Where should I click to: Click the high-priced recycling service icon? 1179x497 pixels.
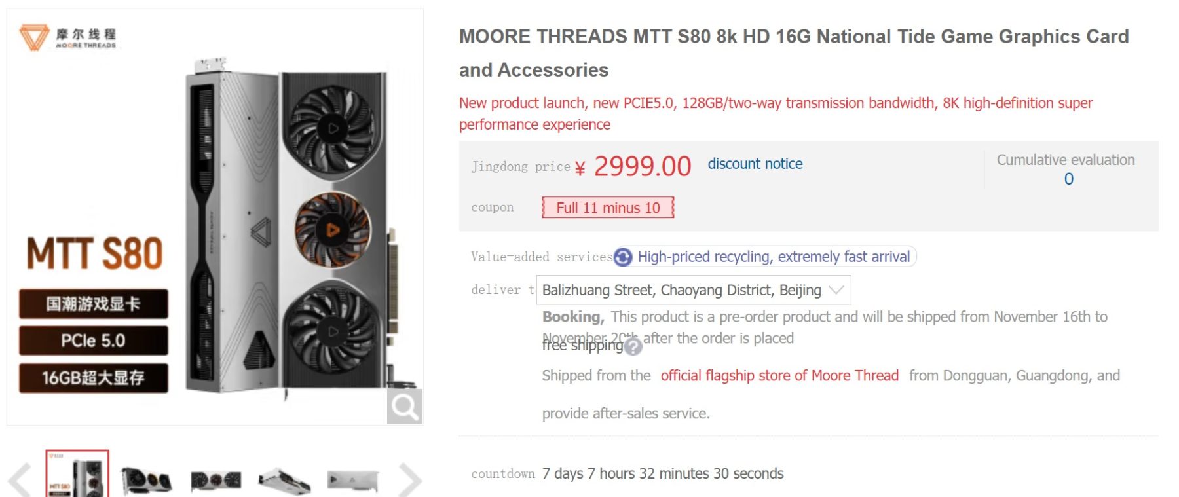tap(623, 257)
